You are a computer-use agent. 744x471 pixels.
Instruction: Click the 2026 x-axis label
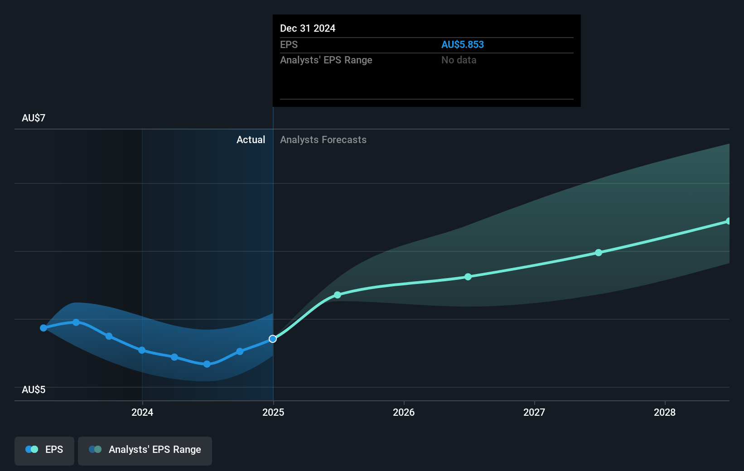tap(404, 412)
